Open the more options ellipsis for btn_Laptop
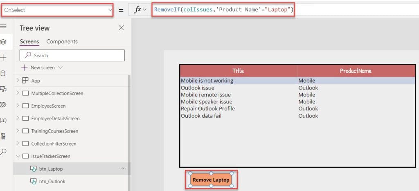 [123, 168]
